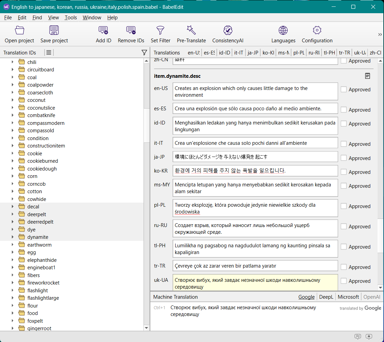The width and height of the screenshot is (384, 342).
Task: Open the Set Filter funnel tool
Action: (160, 31)
